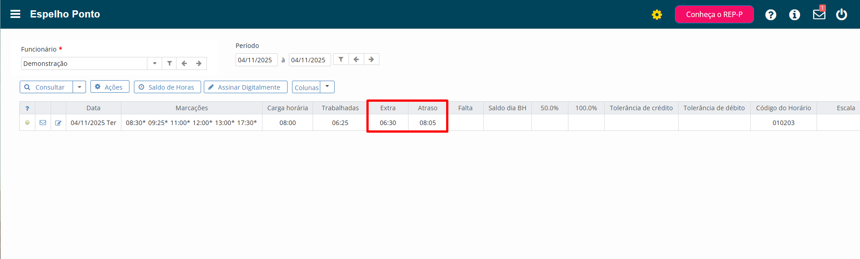Click the edit pencil icon in 04/11/2025 row

pyautogui.click(x=58, y=122)
